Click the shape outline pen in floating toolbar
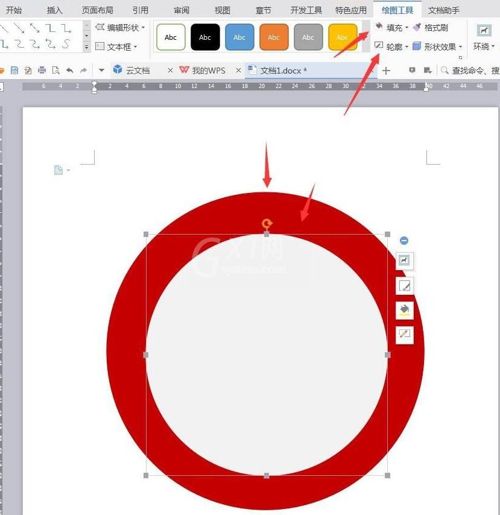The height and width of the screenshot is (515, 500). [404, 335]
